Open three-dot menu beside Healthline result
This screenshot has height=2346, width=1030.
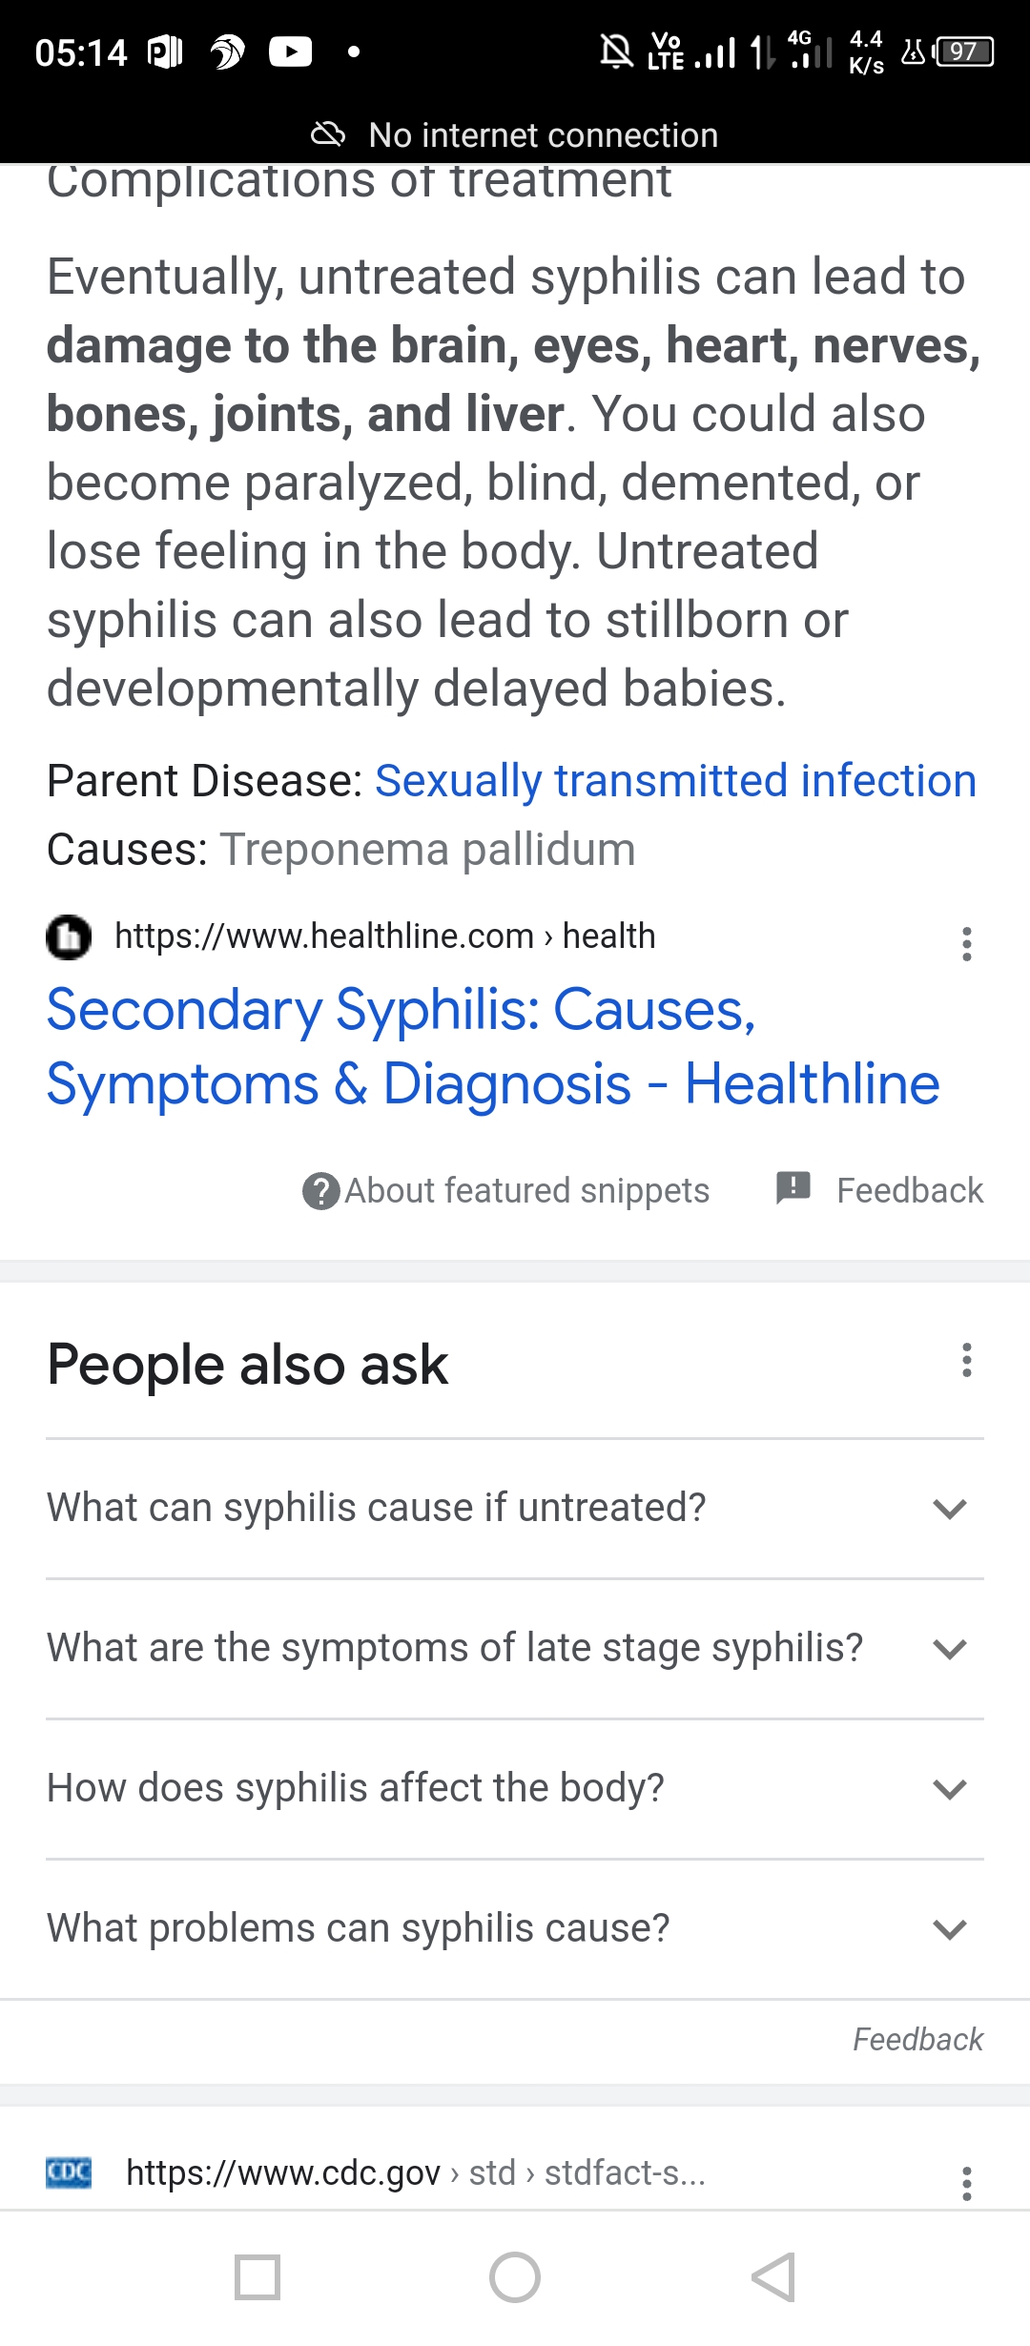click(966, 944)
